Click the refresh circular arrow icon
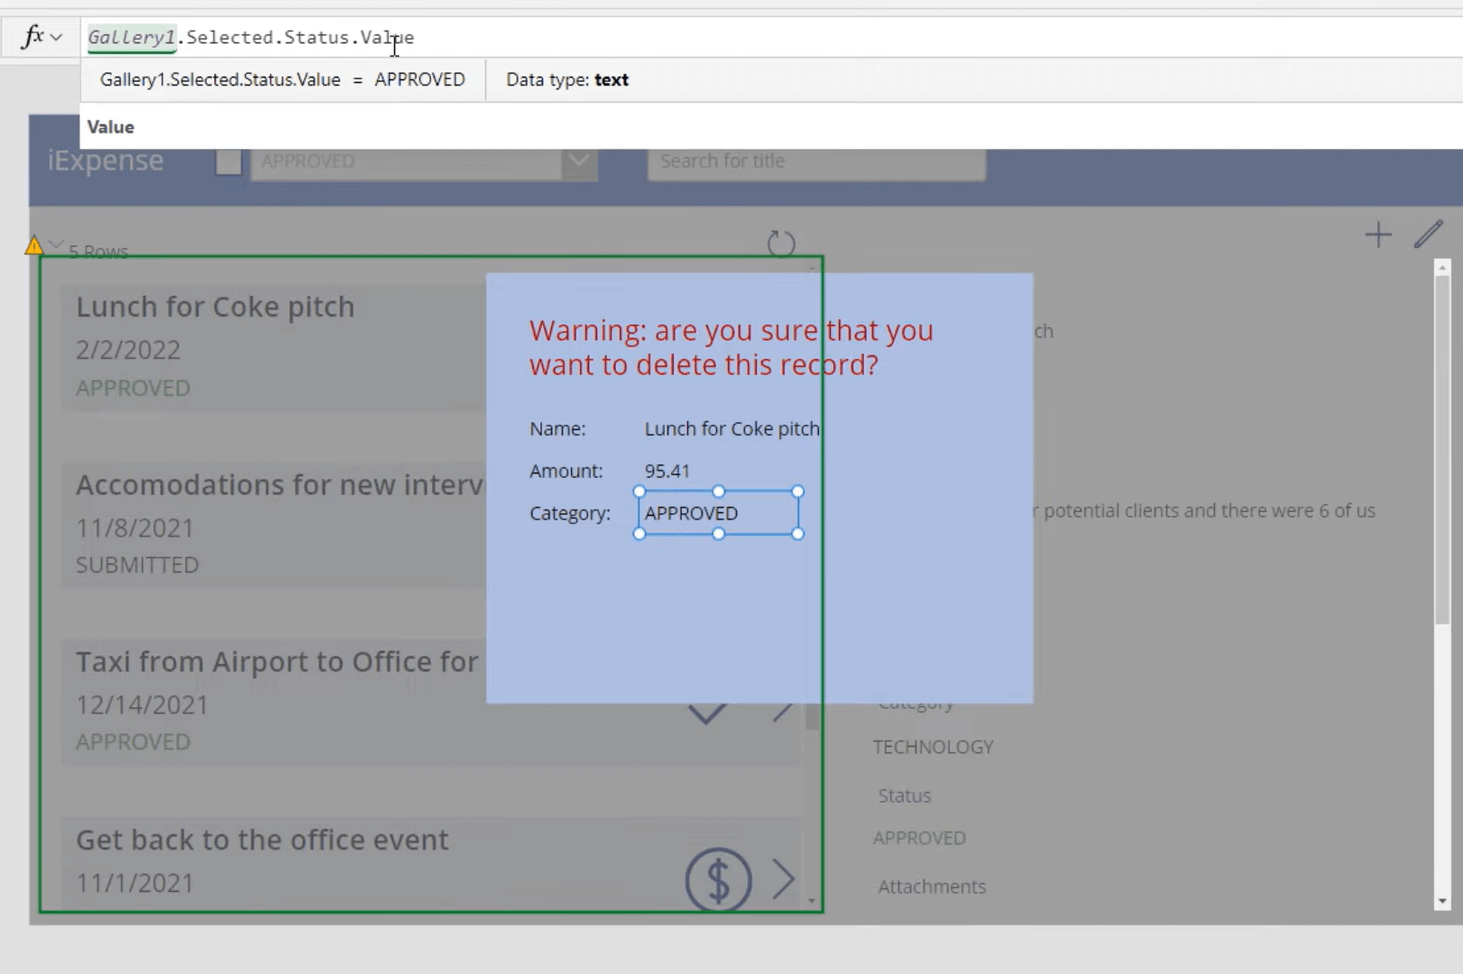 click(x=781, y=243)
